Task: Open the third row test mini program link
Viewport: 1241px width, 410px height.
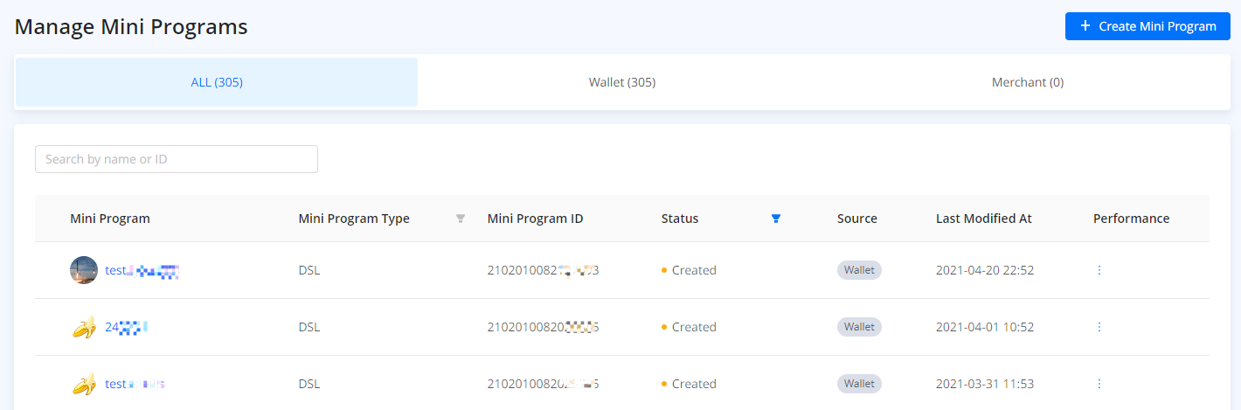Action: (x=135, y=384)
